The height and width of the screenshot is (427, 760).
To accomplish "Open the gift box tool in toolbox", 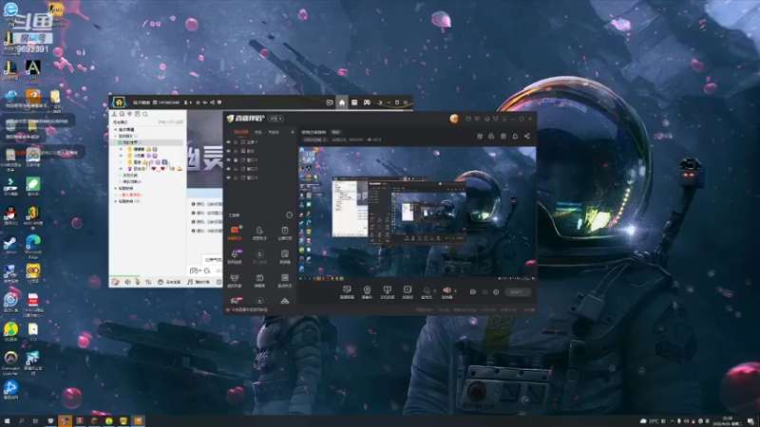I will tap(259, 279).
